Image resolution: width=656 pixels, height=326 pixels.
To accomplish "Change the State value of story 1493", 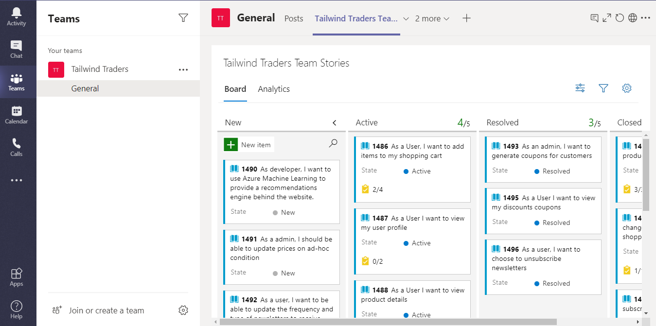I will pyautogui.click(x=552, y=171).
